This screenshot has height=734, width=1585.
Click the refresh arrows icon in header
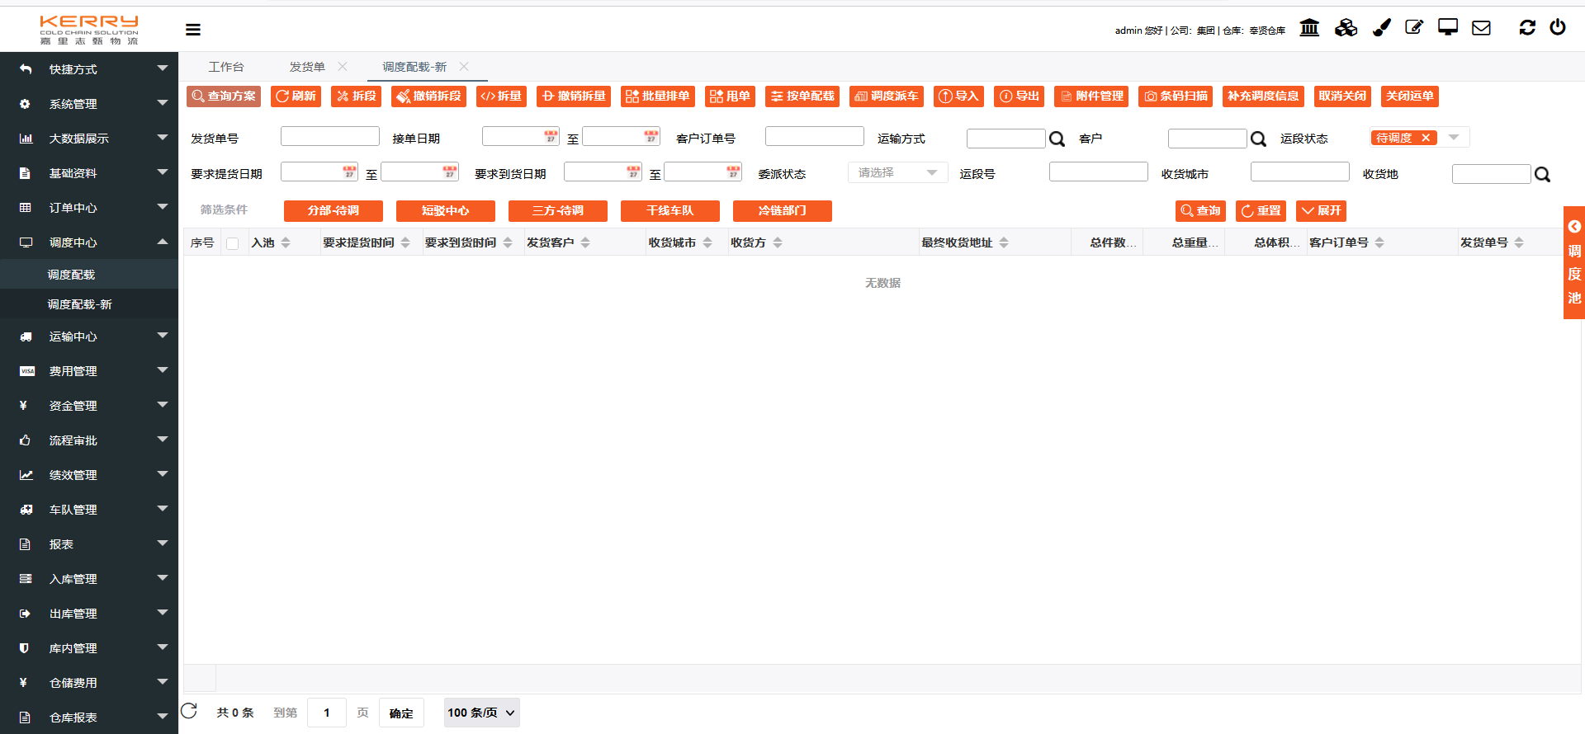tap(1527, 27)
